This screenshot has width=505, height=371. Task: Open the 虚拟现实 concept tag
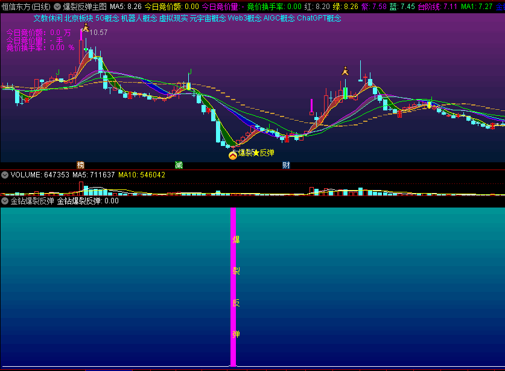[x=174, y=18]
